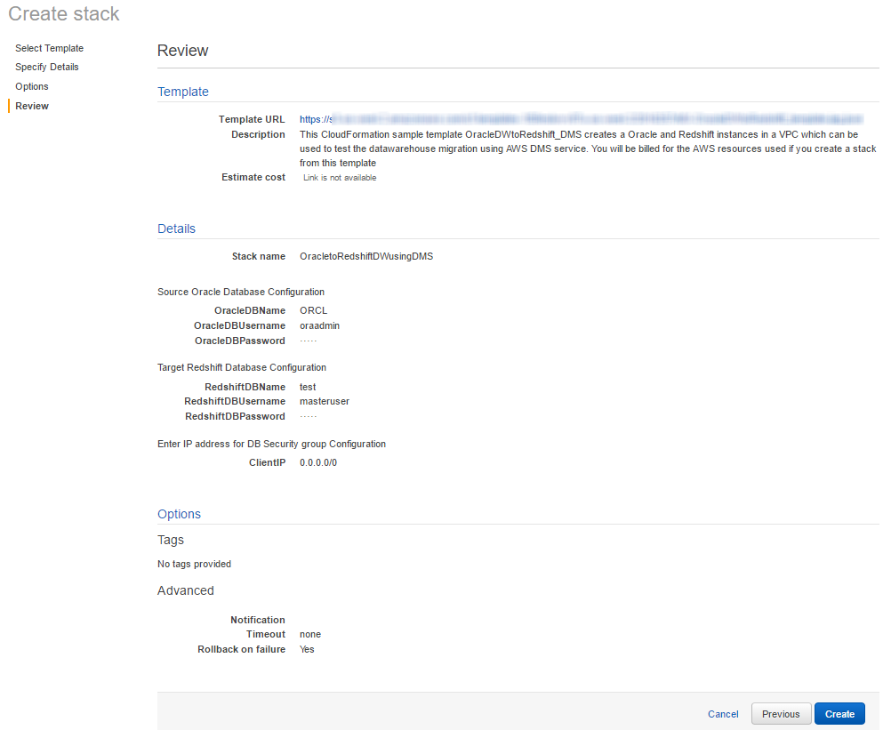This screenshot has width=883, height=730.
Task: Navigate to the Select Template step
Action: (x=49, y=47)
